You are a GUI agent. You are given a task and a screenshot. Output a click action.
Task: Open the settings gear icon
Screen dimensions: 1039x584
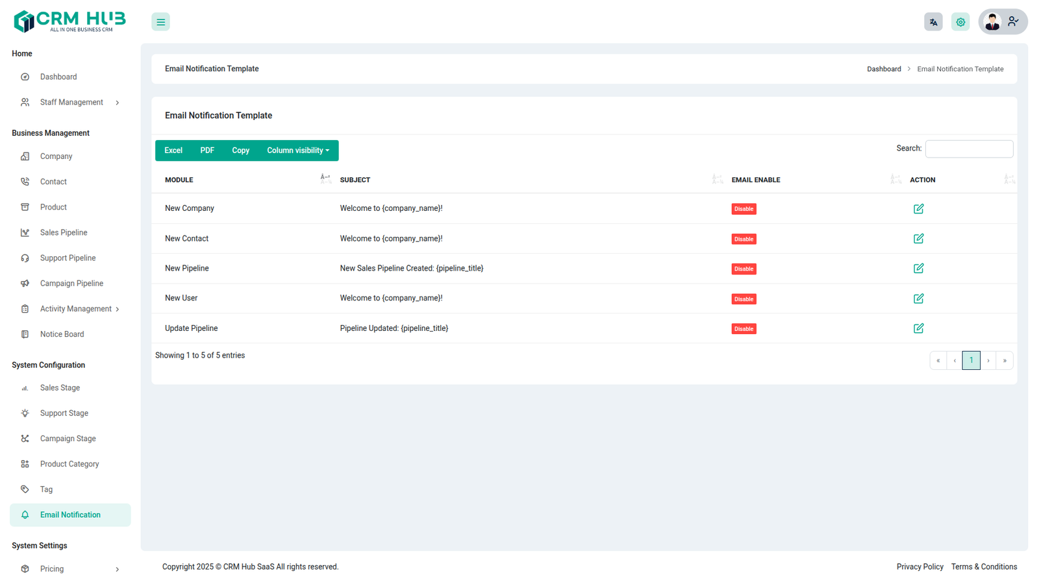[960, 22]
